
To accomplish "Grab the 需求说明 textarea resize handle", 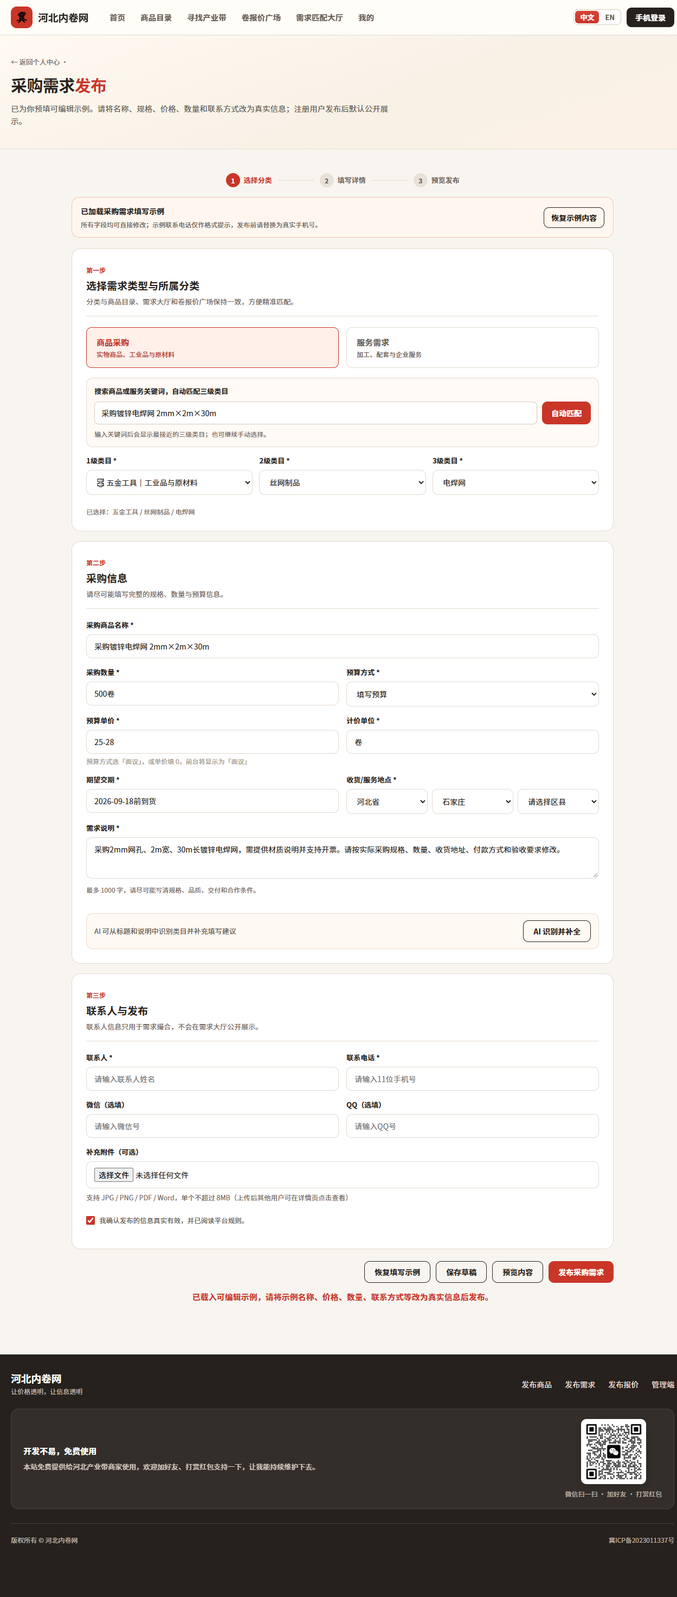I will (595, 874).
